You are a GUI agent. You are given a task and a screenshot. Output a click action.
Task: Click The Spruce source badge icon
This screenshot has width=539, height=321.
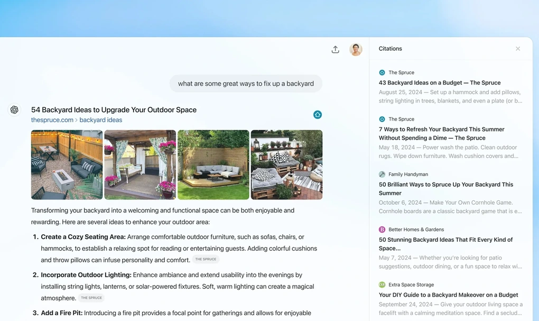click(318, 115)
